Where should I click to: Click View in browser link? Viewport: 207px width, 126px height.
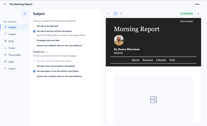[x=187, y=21]
